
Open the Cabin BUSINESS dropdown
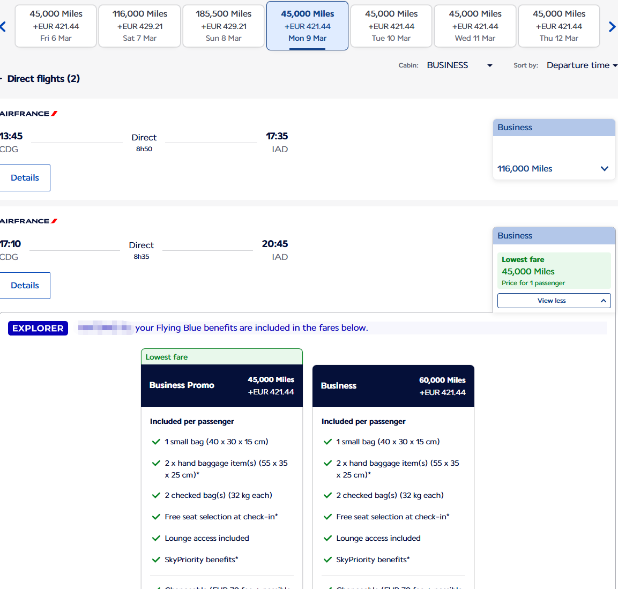pyautogui.click(x=459, y=65)
